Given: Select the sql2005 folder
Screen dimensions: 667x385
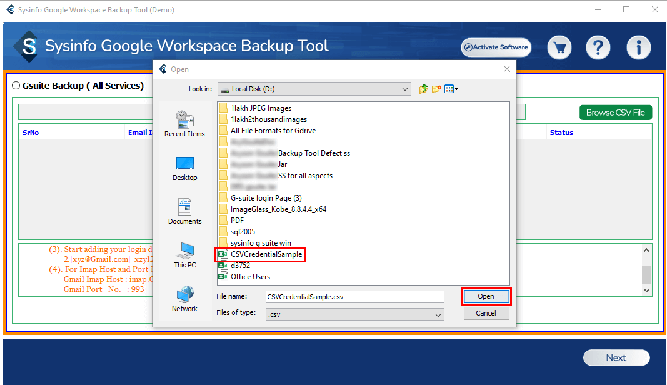Looking at the screenshot, I should [x=237, y=232].
